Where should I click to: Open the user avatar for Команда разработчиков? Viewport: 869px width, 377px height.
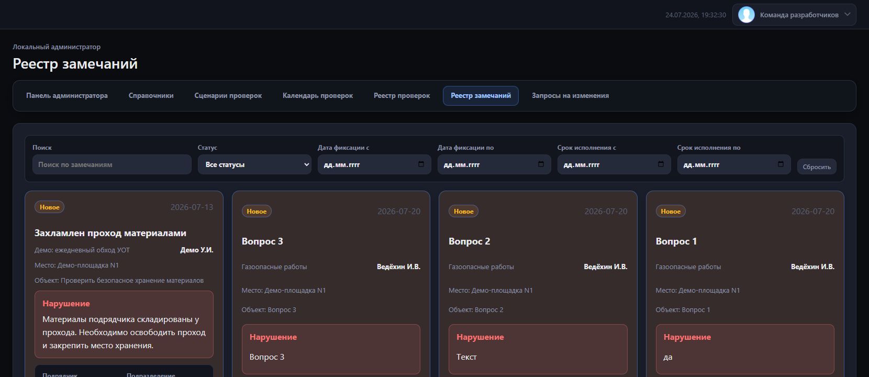pyautogui.click(x=746, y=15)
